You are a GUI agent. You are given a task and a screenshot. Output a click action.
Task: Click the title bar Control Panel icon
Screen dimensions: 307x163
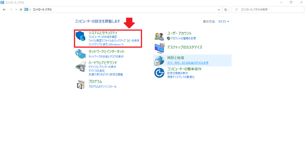click(x=2, y=2)
